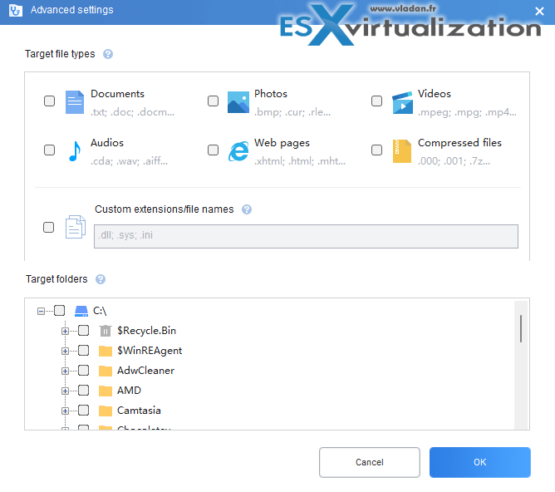The width and height of the screenshot is (555, 492).
Task: Expand the AMD tree node
Action: pyautogui.click(x=65, y=391)
